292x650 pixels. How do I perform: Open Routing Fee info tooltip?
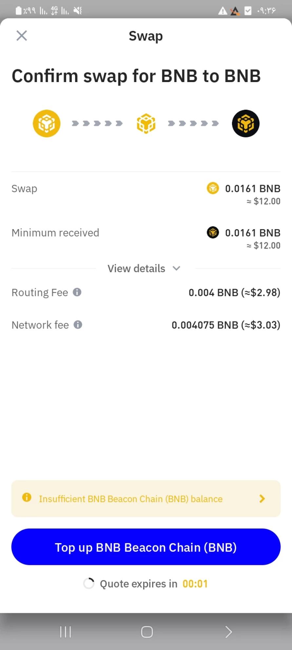click(77, 292)
